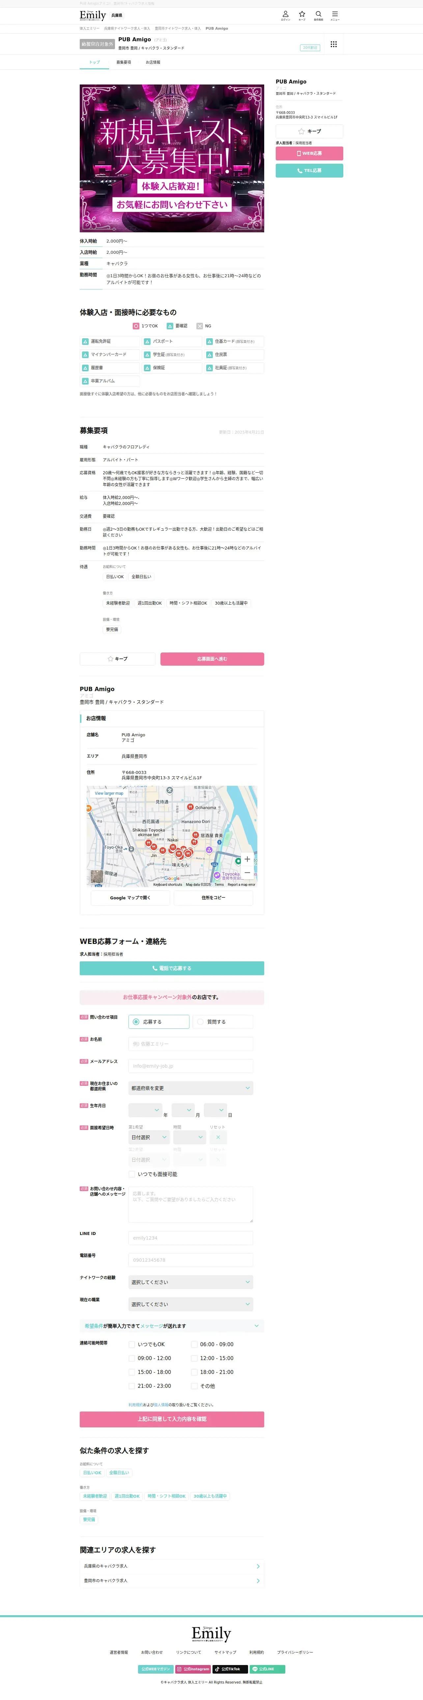Select the 応募する radio option
This screenshot has height=1700, width=423.
159,1021
